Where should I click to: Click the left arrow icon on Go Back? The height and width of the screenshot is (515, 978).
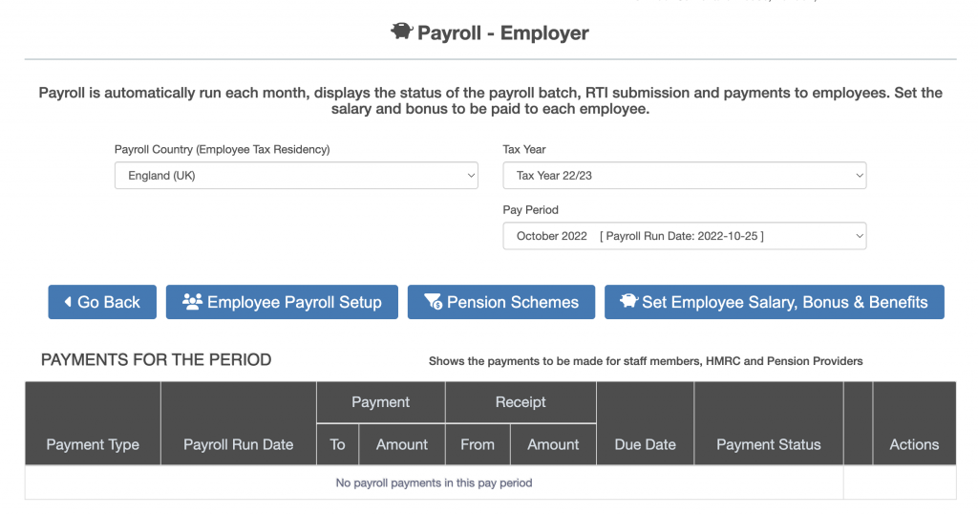[68, 302]
